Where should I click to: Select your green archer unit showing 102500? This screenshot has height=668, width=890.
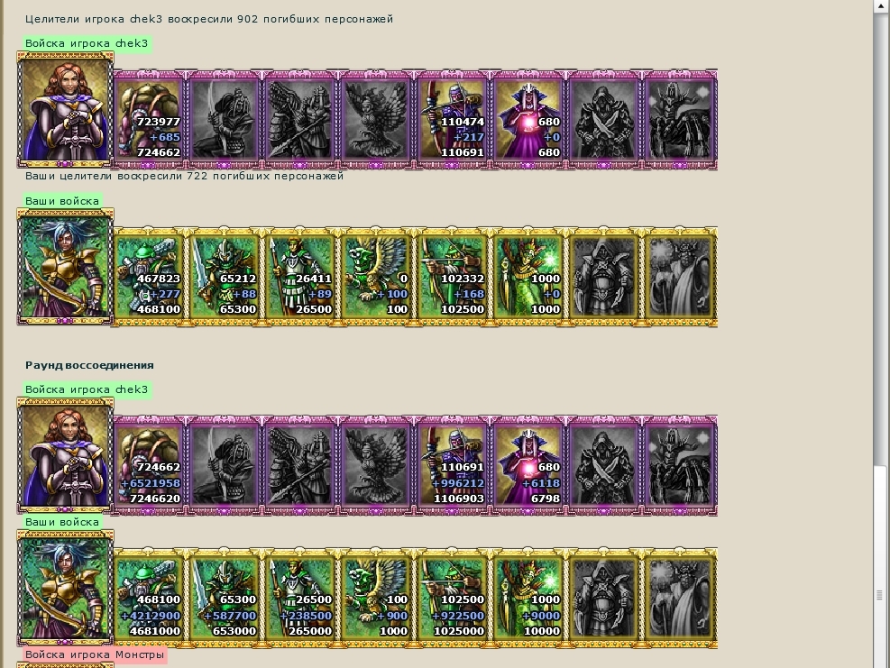452,277
